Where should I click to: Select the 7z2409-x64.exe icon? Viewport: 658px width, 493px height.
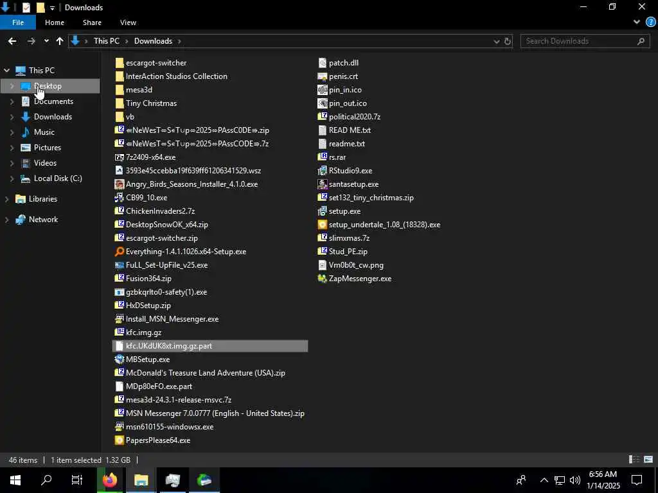pos(119,157)
